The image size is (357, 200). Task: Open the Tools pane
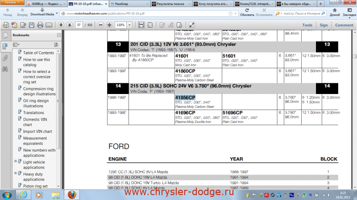(307, 25)
